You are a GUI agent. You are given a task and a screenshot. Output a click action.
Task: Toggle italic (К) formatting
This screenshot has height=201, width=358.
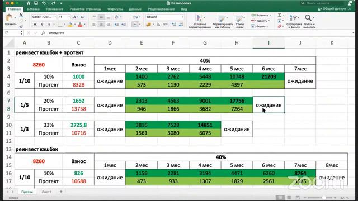(42, 25)
